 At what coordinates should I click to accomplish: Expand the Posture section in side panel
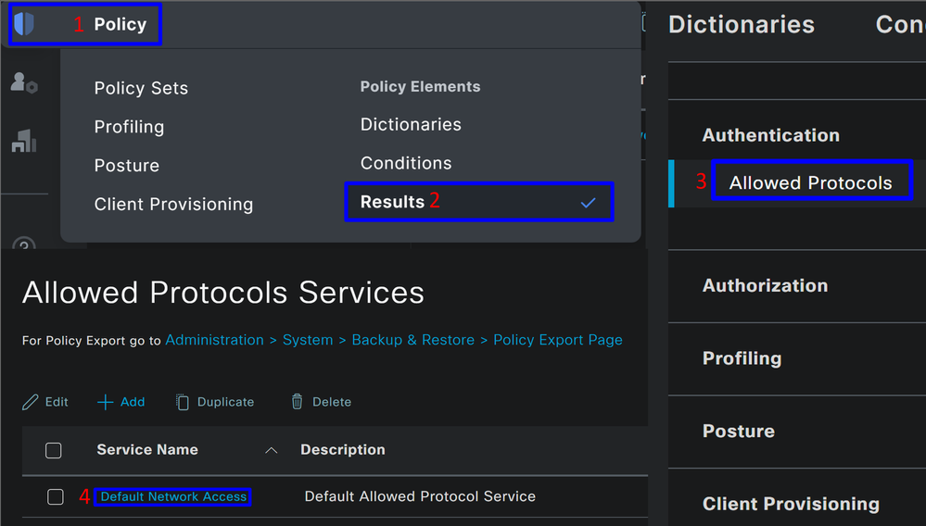point(738,431)
